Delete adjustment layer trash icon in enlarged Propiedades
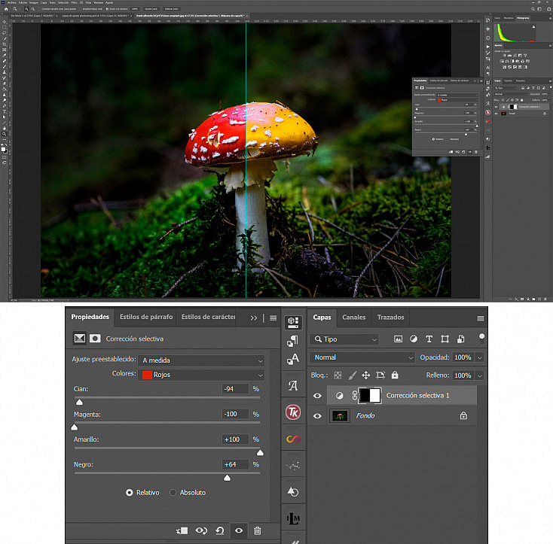 258,530
